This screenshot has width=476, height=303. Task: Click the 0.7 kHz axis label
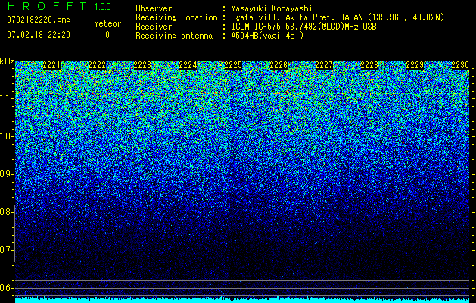[x=6, y=250]
